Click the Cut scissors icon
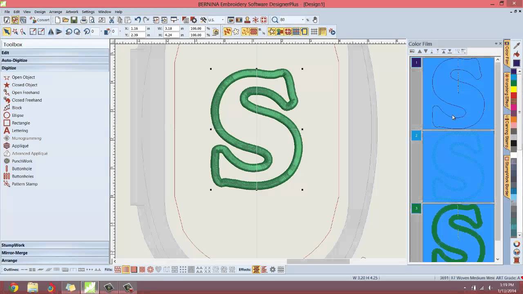523x294 pixels. tap(112, 20)
